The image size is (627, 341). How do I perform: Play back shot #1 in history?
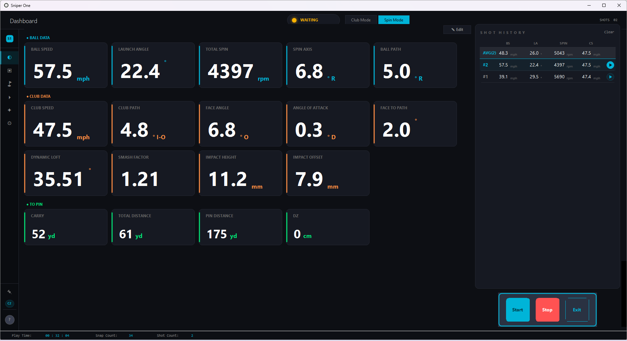click(610, 77)
